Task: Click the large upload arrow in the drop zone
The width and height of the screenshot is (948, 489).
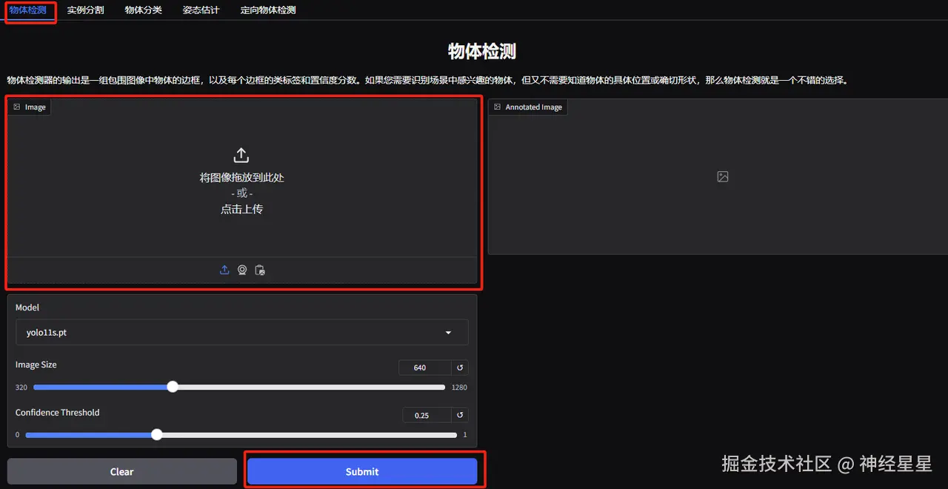Action: pos(241,154)
